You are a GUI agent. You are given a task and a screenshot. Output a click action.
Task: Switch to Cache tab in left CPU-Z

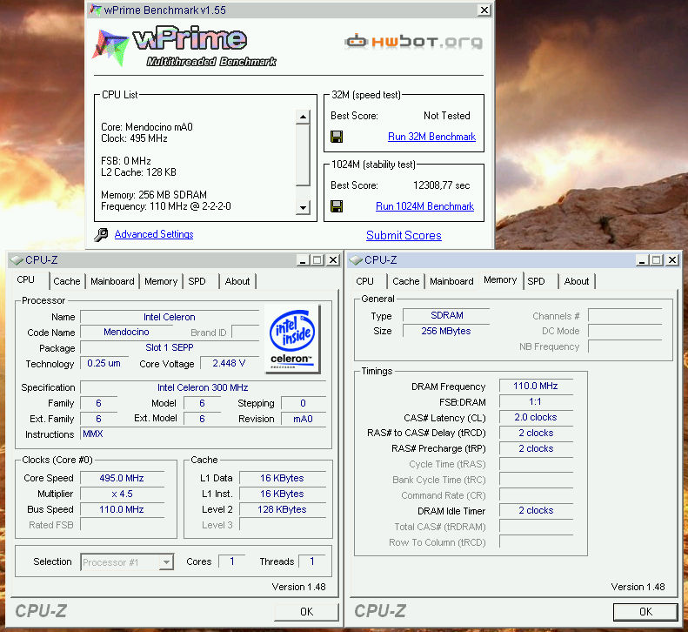coord(67,281)
